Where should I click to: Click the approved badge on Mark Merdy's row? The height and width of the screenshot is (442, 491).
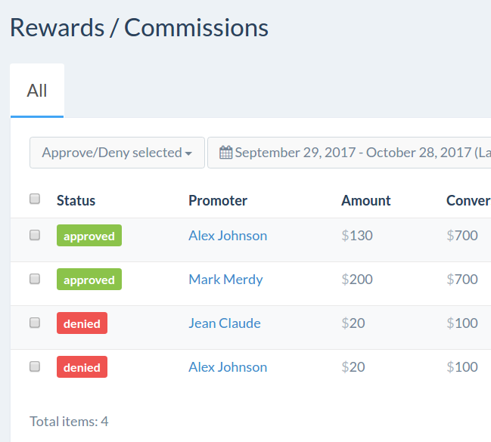click(x=89, y=279)
